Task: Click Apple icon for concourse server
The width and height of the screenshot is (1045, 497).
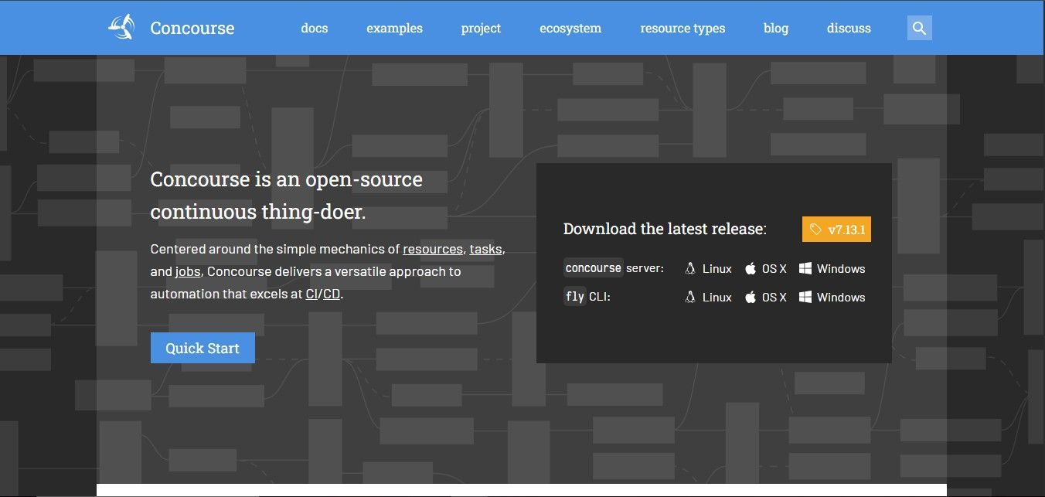Action: [x=750, y=269]
